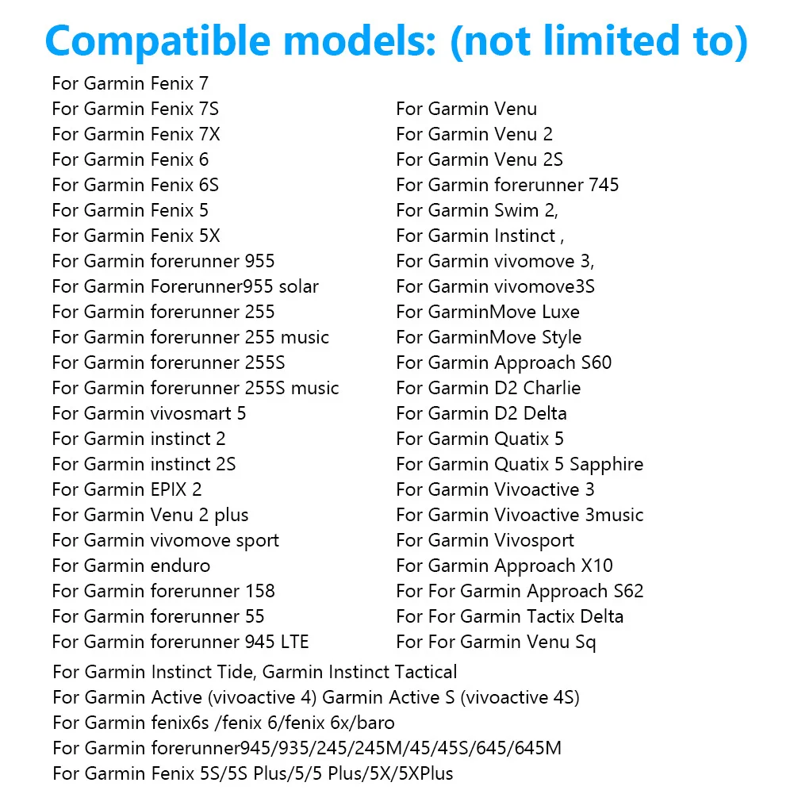Select the "Garmin Instinct Tide" bottom line
Screen dimensions: 794x794
255,672
